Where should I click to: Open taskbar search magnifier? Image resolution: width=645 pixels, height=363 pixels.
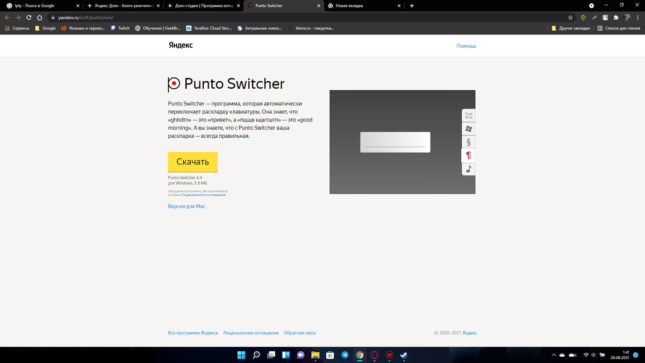[x=256, y=355]
